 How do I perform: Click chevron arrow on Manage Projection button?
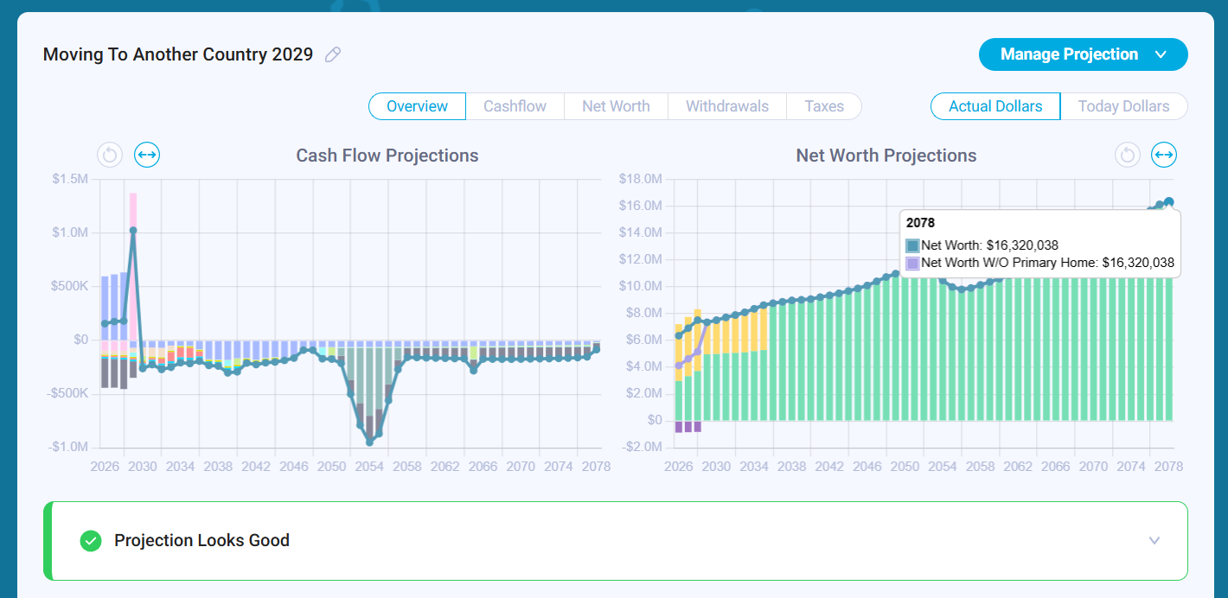pyautogui.click(x=1161, y=54)
